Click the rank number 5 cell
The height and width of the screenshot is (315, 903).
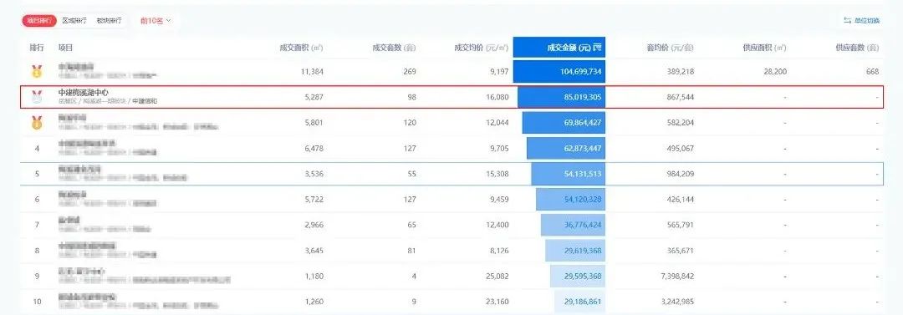[37, 173]
